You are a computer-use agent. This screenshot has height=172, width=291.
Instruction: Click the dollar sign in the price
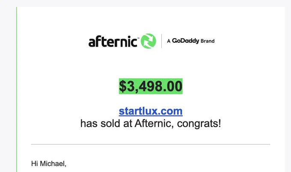pos(123,86)
